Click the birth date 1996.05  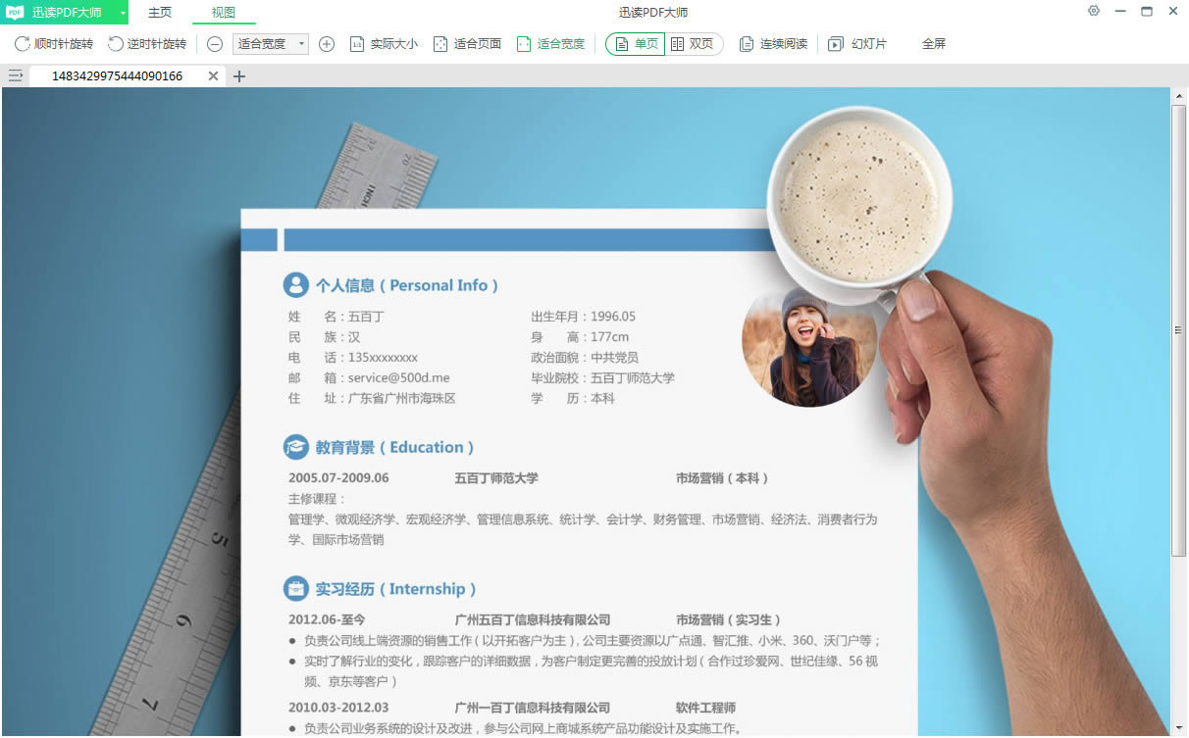pos(613,316)
